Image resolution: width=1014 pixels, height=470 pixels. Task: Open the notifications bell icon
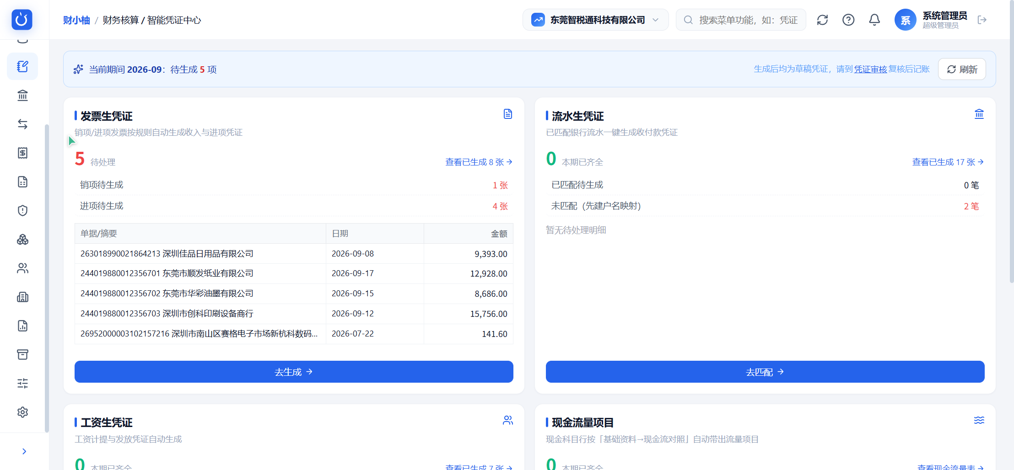(x=874, y=20)
